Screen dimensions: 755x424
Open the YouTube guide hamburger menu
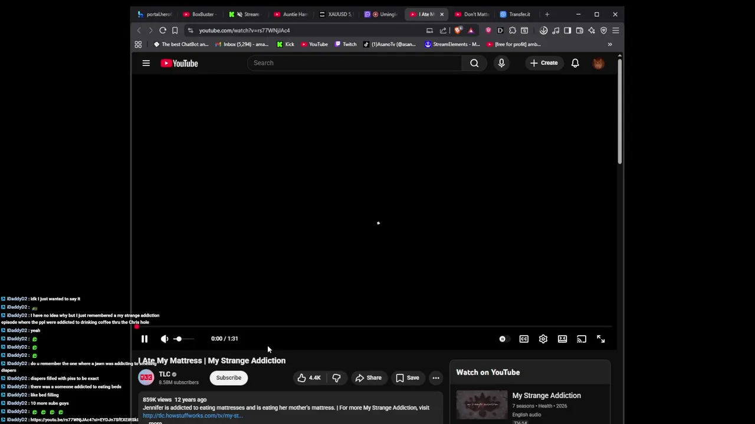(146, 63)
